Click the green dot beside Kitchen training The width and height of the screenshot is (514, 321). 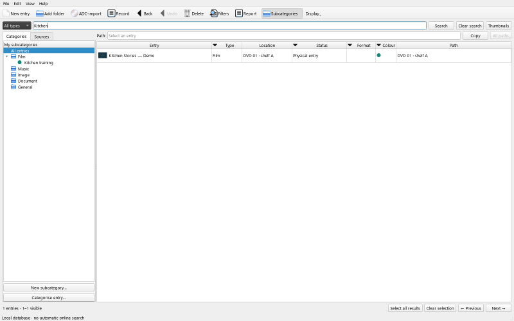(x=19, y=62)
